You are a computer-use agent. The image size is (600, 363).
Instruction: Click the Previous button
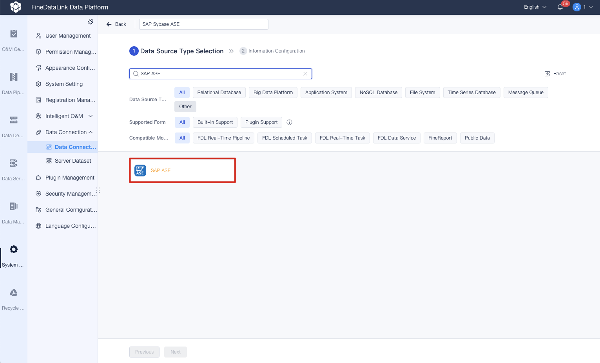(144, 352)
